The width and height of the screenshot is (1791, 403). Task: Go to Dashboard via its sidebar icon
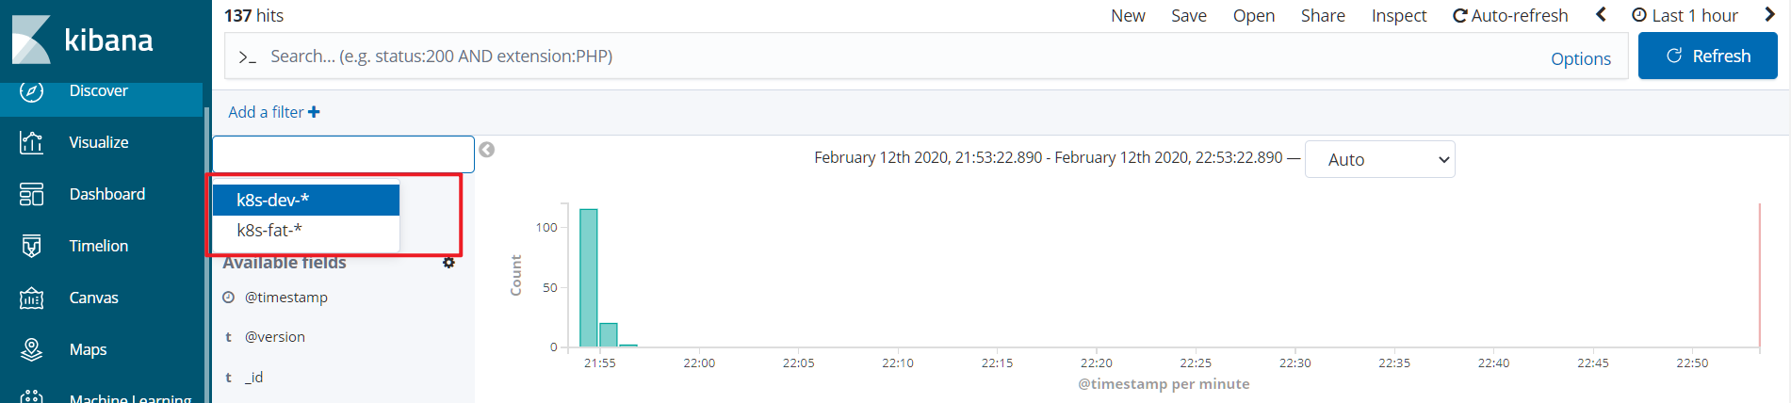pyautogui.click(x=31, y=194)
